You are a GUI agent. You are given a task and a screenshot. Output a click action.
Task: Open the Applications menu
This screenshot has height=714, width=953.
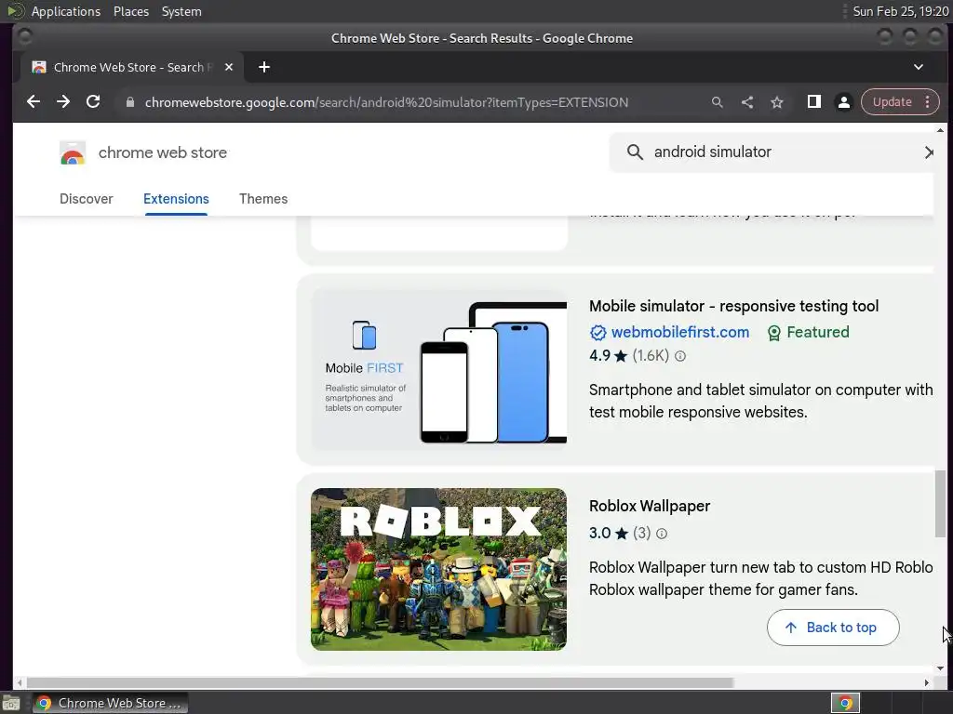(x=66, y=11)
